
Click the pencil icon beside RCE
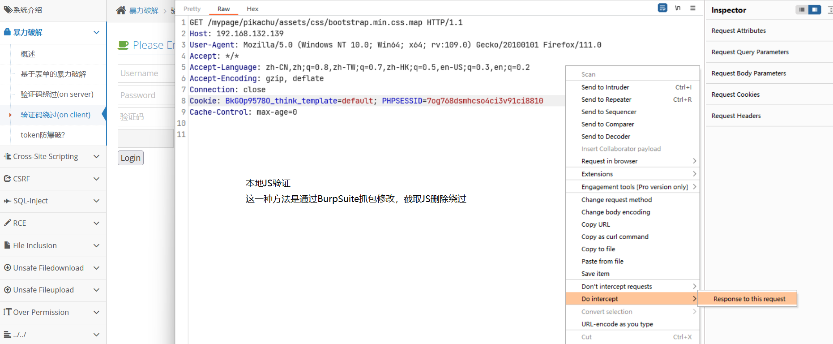7,223
